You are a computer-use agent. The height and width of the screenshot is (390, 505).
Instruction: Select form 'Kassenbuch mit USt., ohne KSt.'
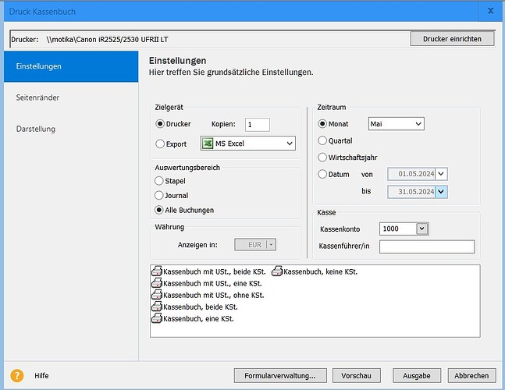[214, 295]
